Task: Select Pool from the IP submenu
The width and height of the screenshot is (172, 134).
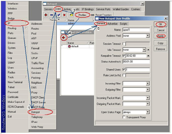Action: 42,34
